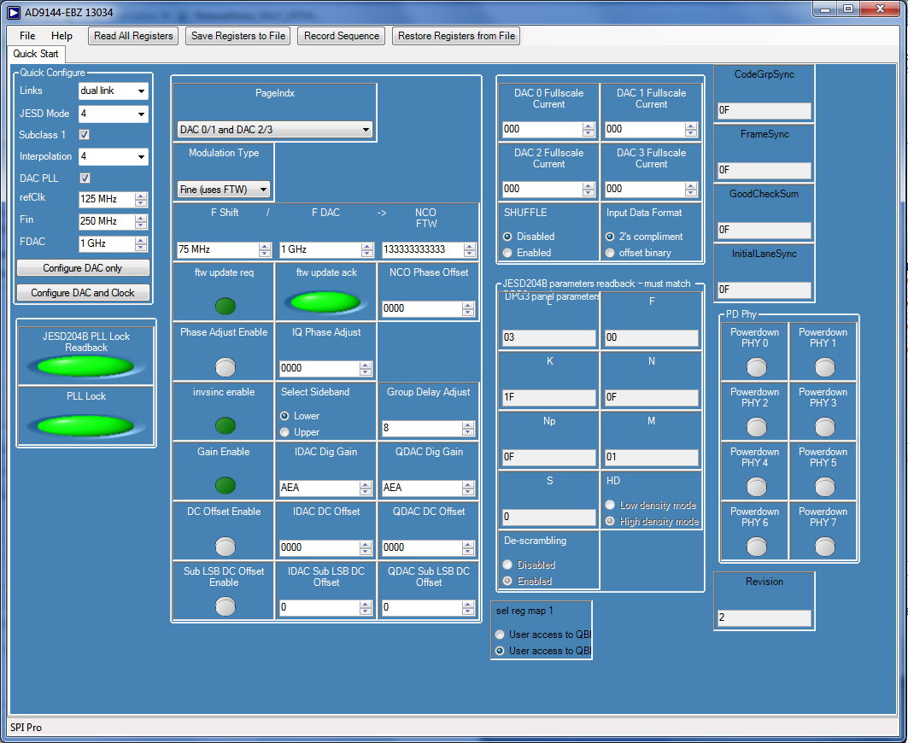The image size is (908, 743).
Task: Click Configure DAC and Clock button
Action: (x=84, y=293)
